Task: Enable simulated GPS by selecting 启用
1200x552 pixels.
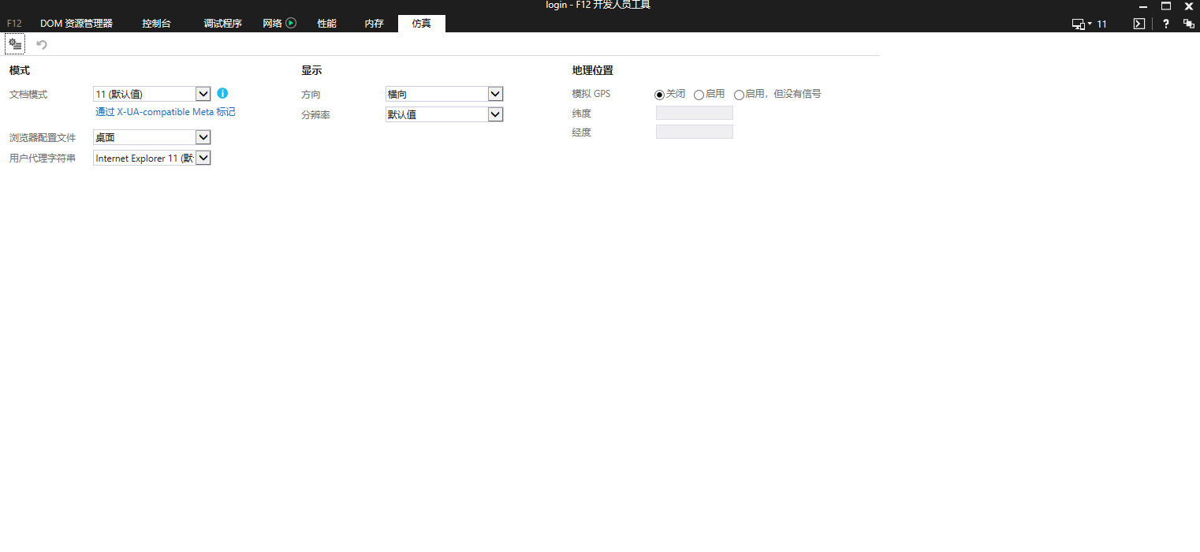Action: [699, 94]
